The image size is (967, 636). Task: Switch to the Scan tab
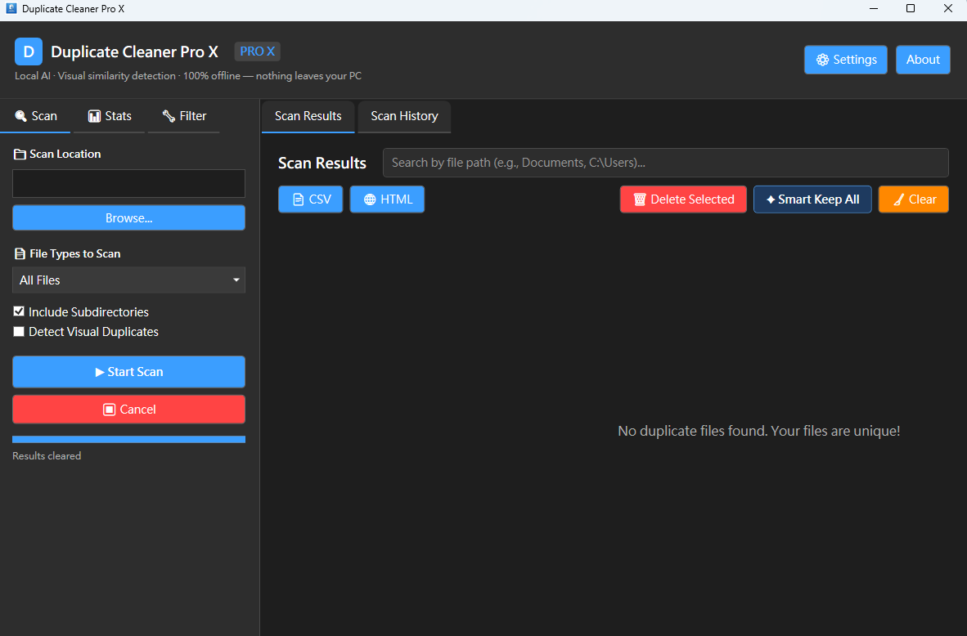click(x=36, y=116)
